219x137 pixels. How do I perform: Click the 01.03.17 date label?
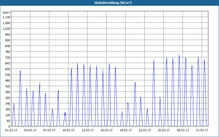[x=11, y=130]
